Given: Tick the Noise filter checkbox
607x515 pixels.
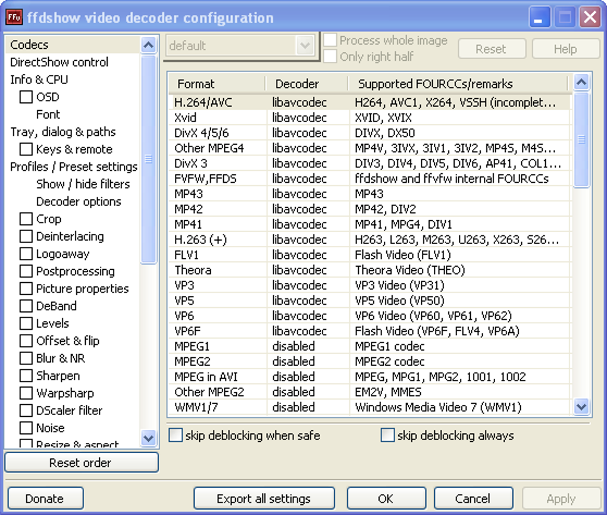Looking at the screenshot, I should click(x=26, y=428).
